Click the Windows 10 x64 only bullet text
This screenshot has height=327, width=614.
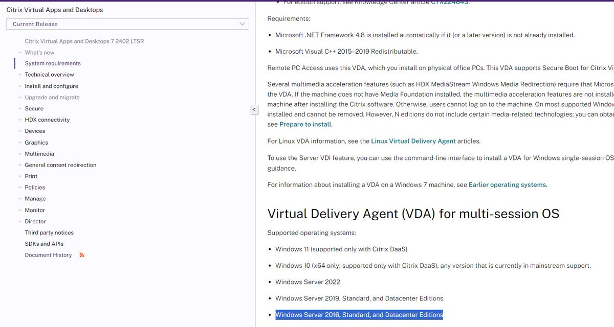433,266
